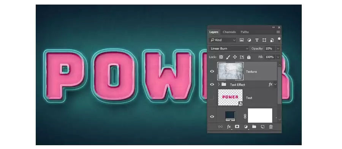
Task: Click the adjustment layer filter icon
Action: pyautogui.click(x=249, y=40)
